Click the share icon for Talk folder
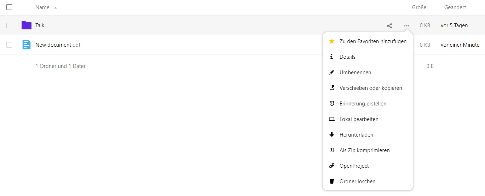 (389, 25)
